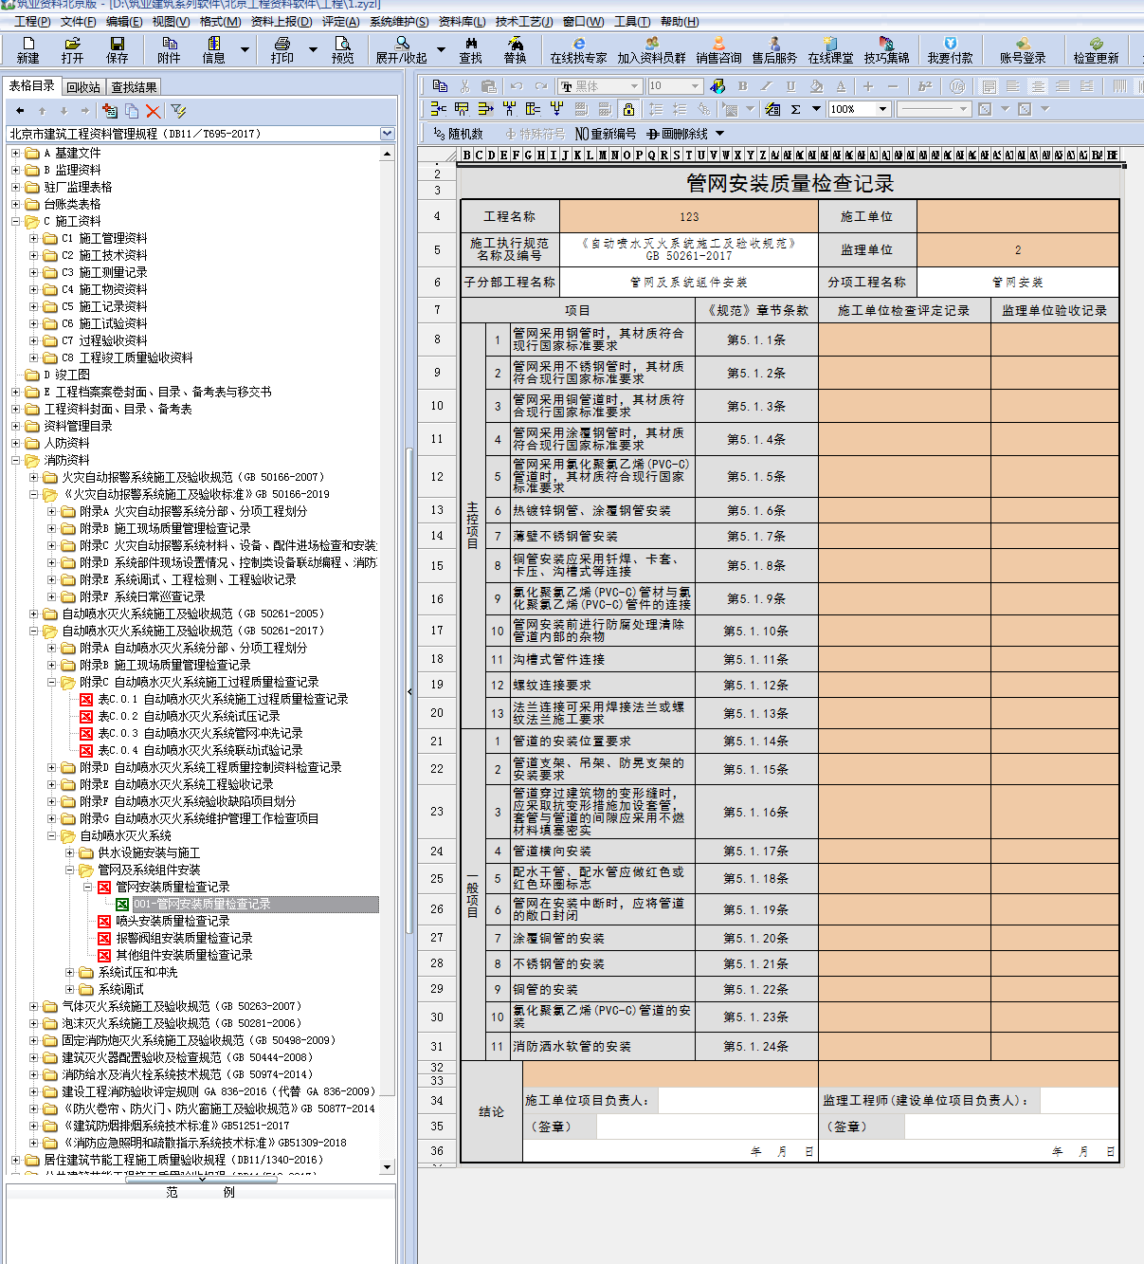The width and height of the screenshot is (1144, 1264).
Task: Toggle italic formatting button
Action: 767,85
